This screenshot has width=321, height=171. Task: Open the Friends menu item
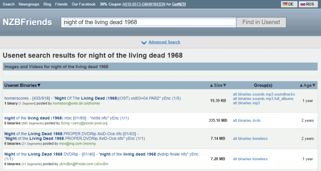(61, 4)
